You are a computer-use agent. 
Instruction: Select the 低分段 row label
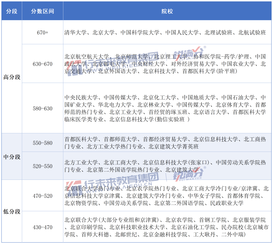pos(11,211)
